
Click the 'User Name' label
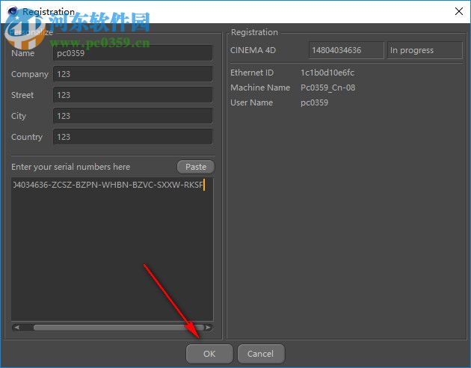[251, 102]
